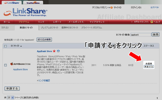The width and height of the screenshot is (162, 100).
Task: Click the ステータス column header
Action: point(149,46)
